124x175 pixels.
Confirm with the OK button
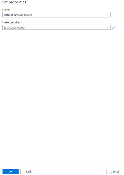tap(11, 172)
